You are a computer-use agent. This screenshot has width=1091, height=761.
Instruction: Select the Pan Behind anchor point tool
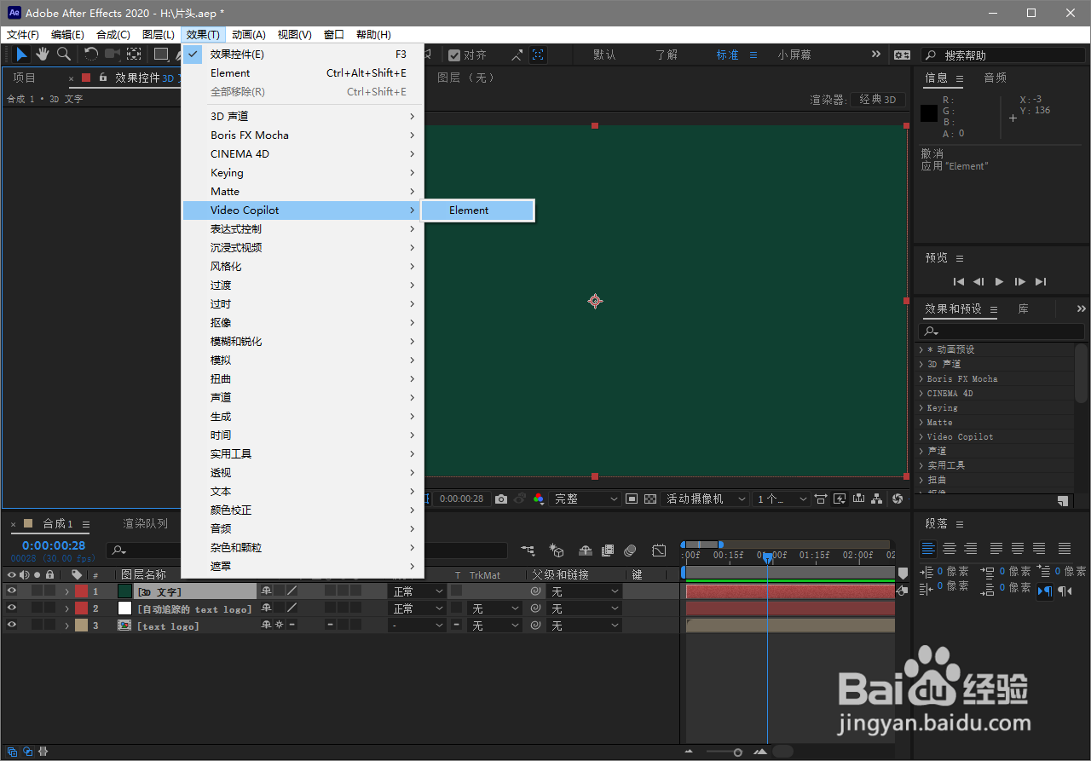(134, 55)
